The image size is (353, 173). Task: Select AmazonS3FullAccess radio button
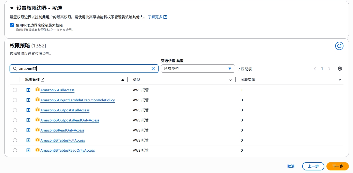click(15, 90)
